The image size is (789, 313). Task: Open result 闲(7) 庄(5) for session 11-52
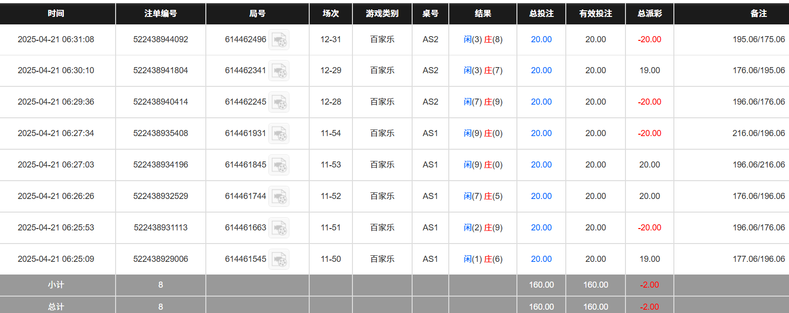coord(483,196)
